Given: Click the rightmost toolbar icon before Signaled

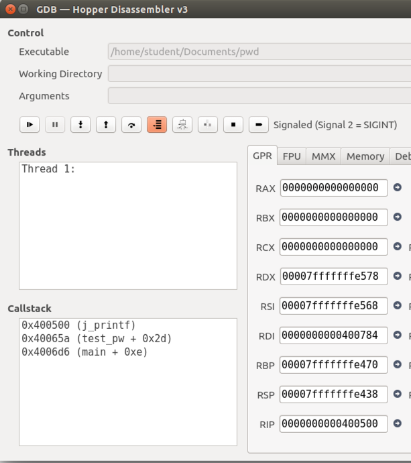Looking at the screenshot, I should point(258,125).
